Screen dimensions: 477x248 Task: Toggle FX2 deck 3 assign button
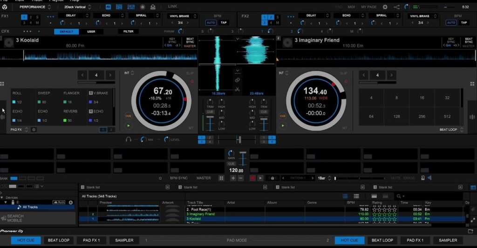point(265,22)
